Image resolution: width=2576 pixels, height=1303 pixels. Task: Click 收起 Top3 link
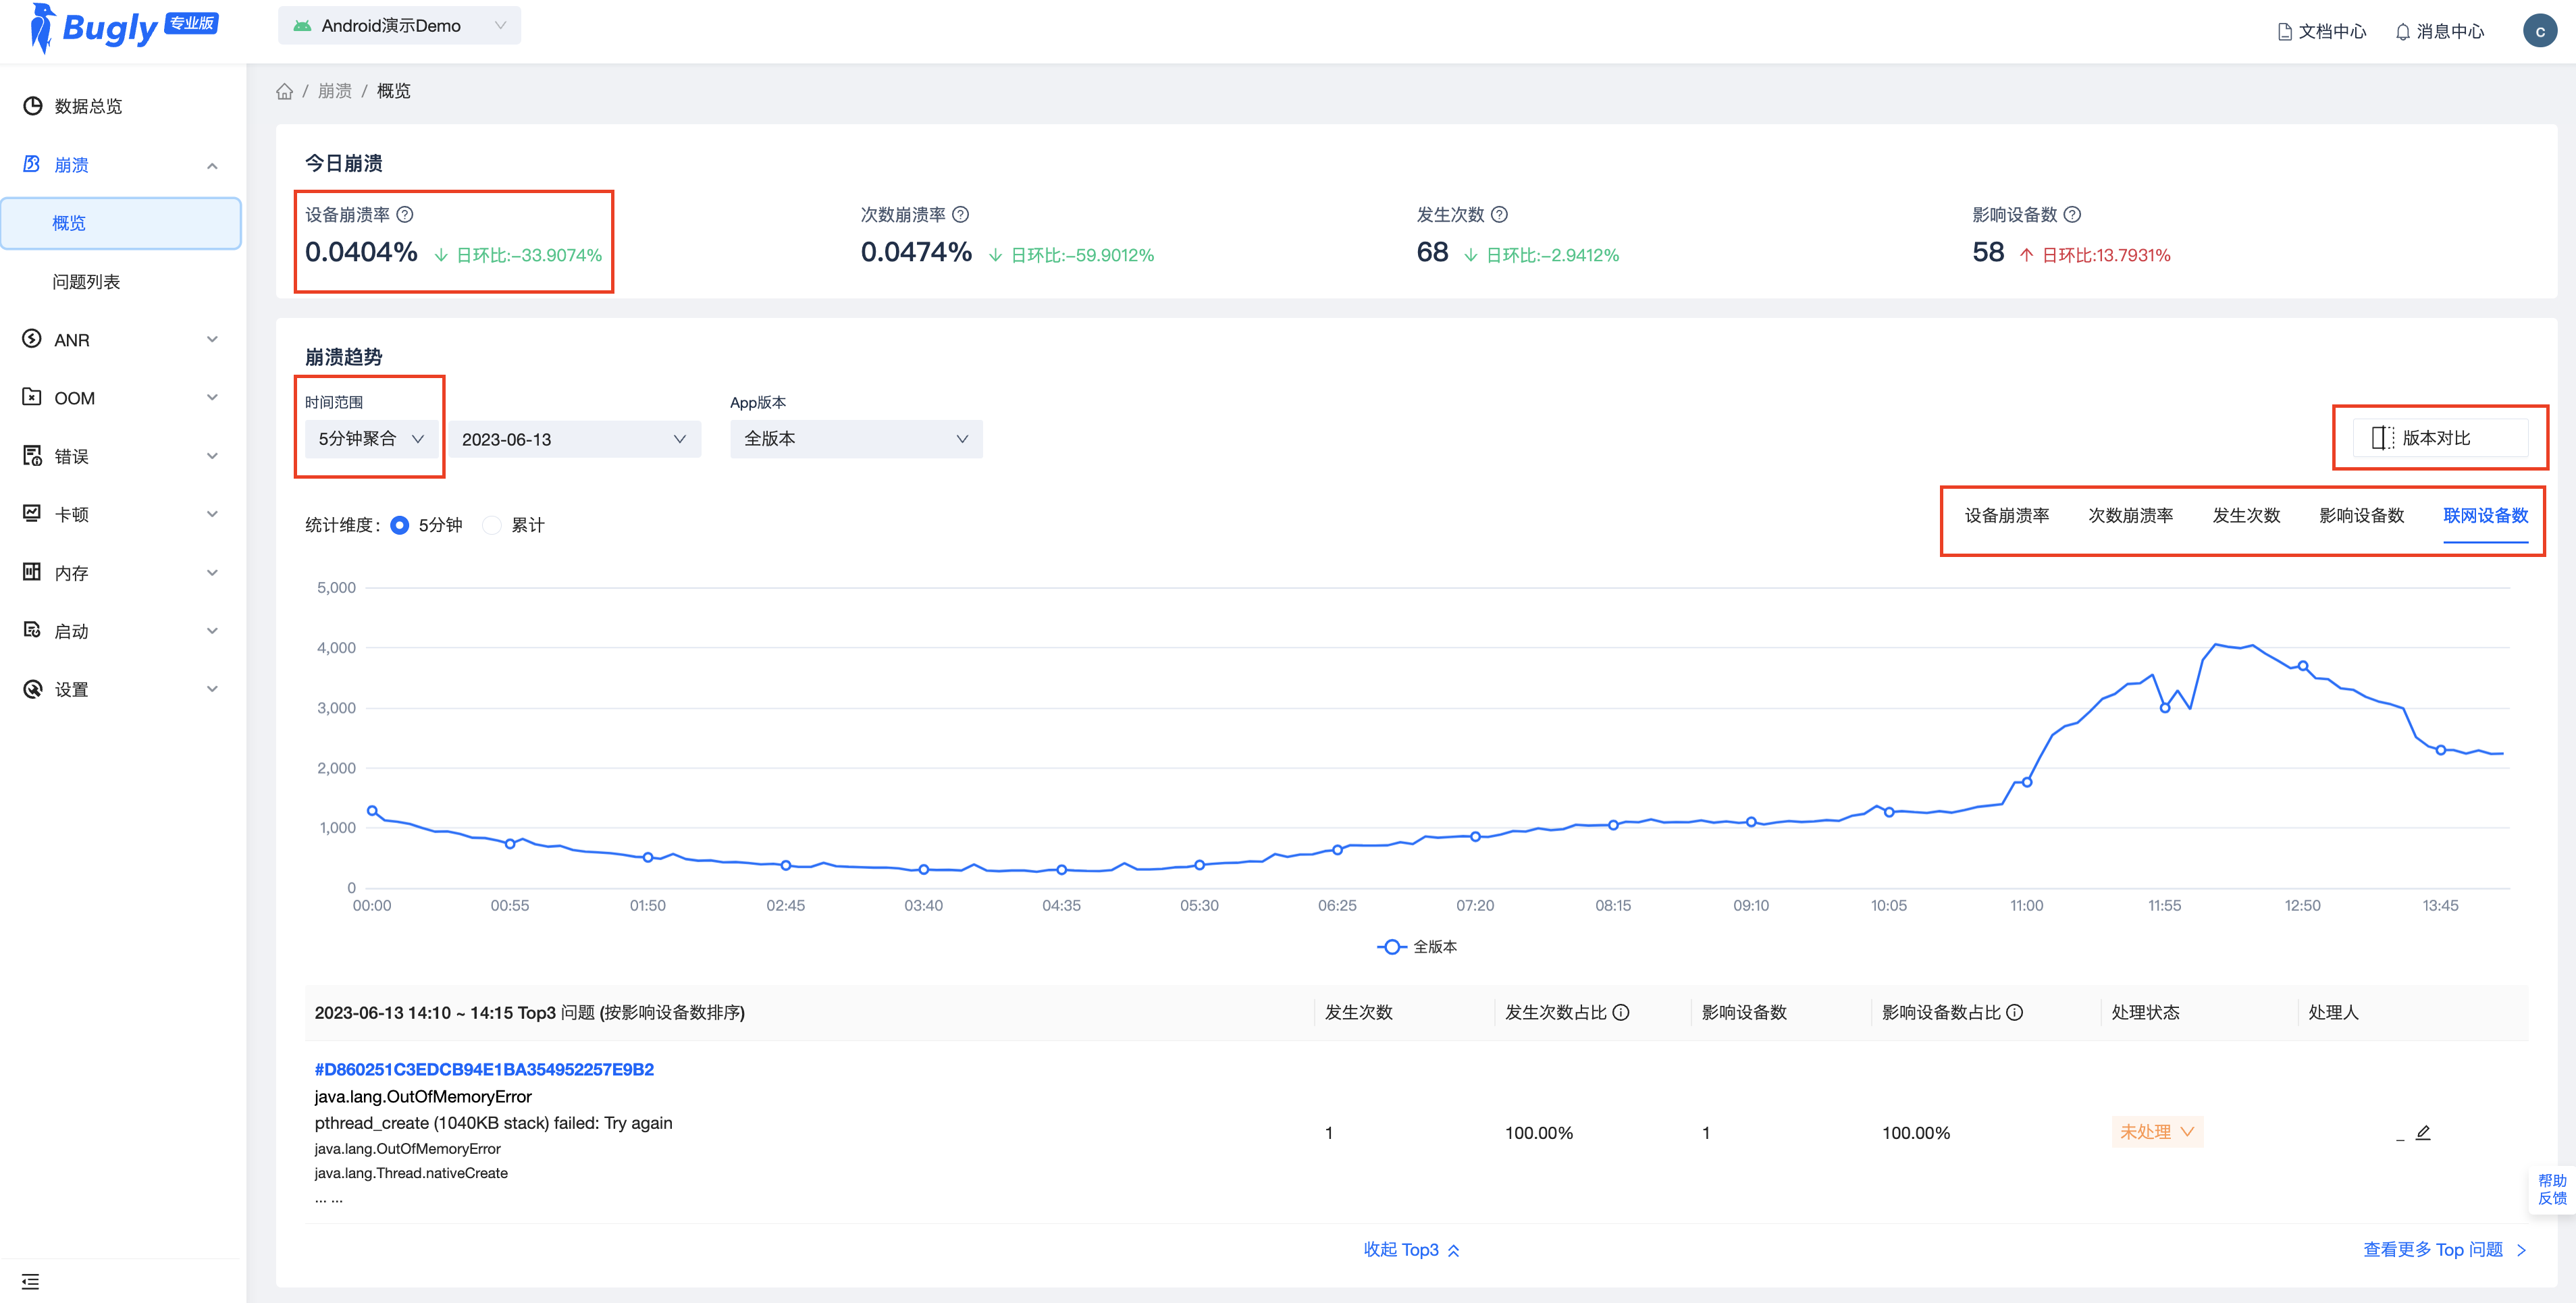[1411, 1249]
